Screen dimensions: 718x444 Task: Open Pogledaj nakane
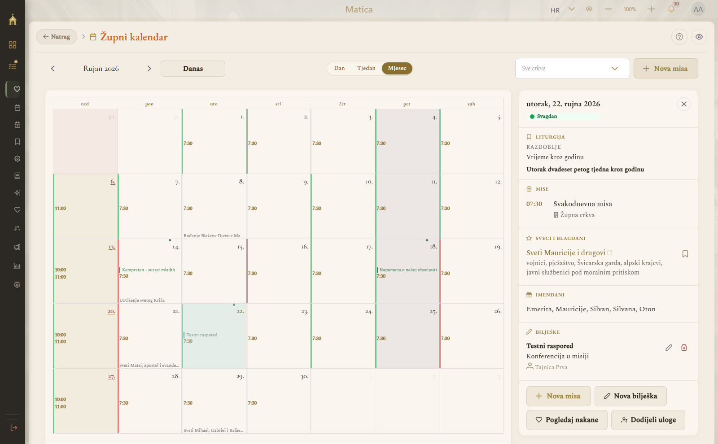(567, 420)
